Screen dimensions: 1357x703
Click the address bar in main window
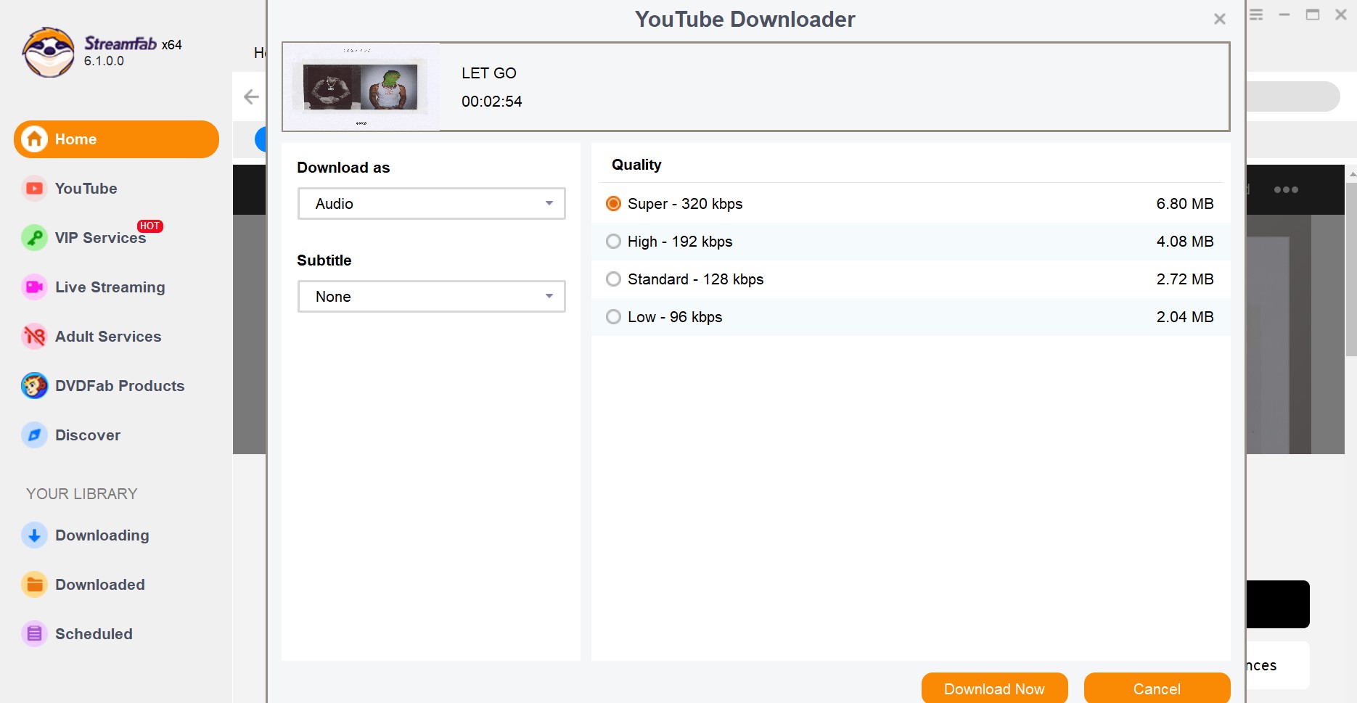pos(1293,96)
